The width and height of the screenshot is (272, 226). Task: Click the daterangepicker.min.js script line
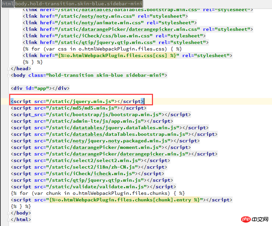[114, 154]
